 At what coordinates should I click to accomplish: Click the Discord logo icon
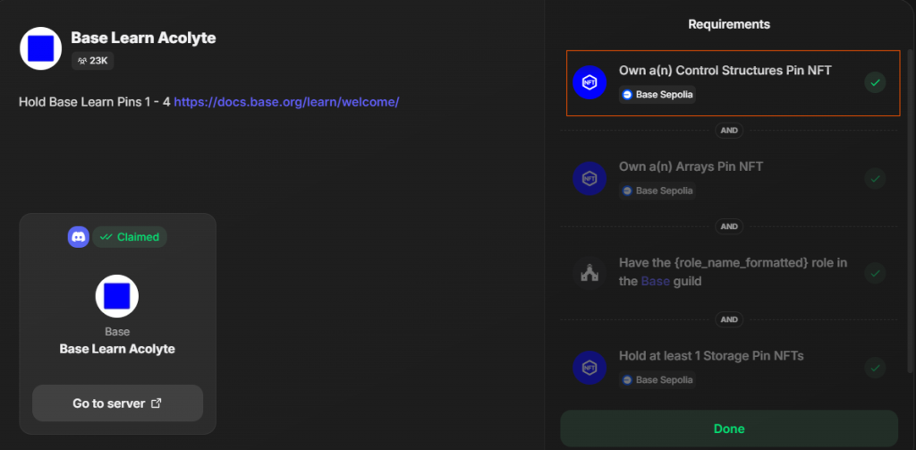[x=79, y=237]
